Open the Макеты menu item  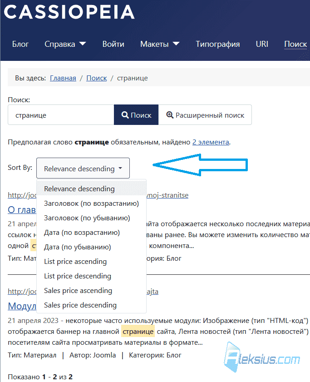click(x=154, y=44)
